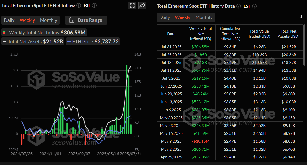Open info icon next to History Data title
The width and height of the screenshot is (307, 165).
coord(239,6)
